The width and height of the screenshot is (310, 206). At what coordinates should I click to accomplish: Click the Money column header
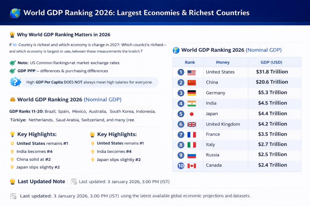[223, 62]
